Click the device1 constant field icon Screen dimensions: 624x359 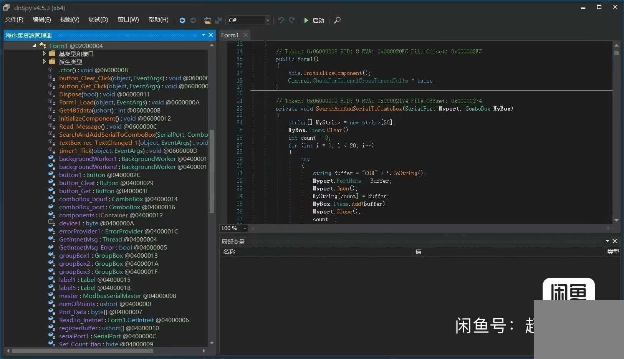51,223
